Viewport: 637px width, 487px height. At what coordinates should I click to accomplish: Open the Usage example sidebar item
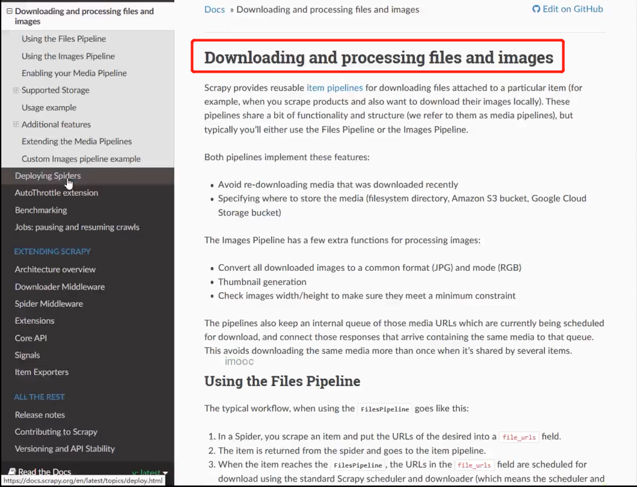pyautogui.click(x=49, y=107)
